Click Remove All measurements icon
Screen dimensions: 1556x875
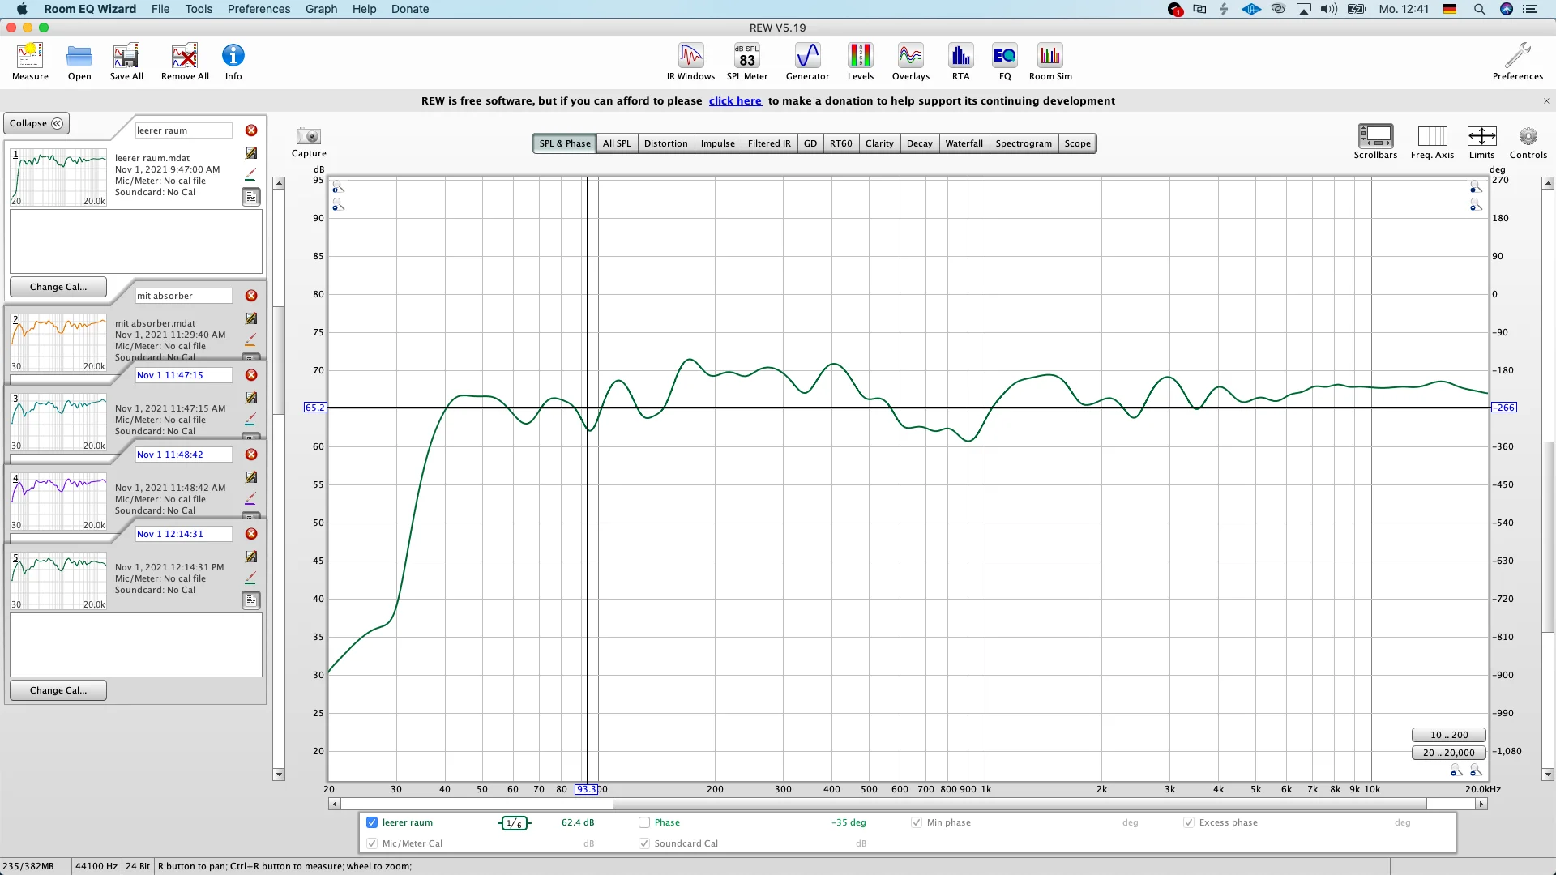pyautogui.click(x=185, y=62)
